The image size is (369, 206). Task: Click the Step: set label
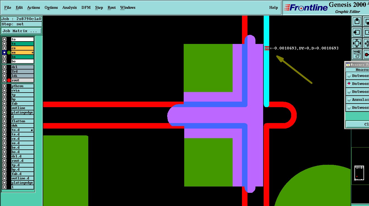[21, 24]
